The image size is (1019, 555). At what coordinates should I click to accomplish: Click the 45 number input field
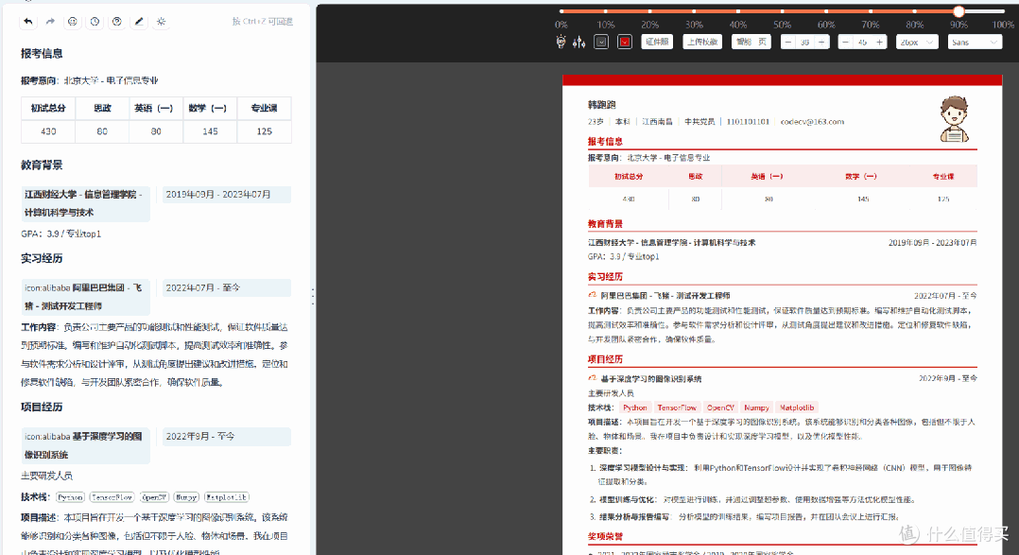point(862,43)
